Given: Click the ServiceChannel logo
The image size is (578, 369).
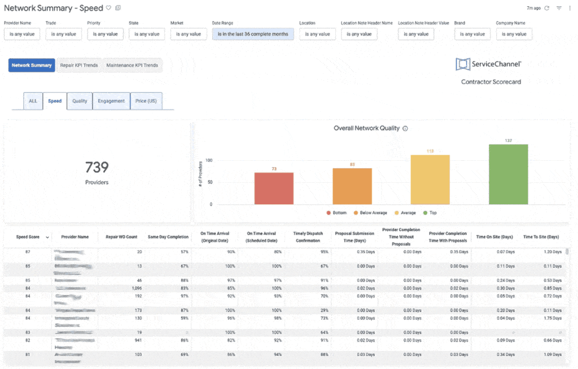Looking at the screenshot, I should [488, 64].
